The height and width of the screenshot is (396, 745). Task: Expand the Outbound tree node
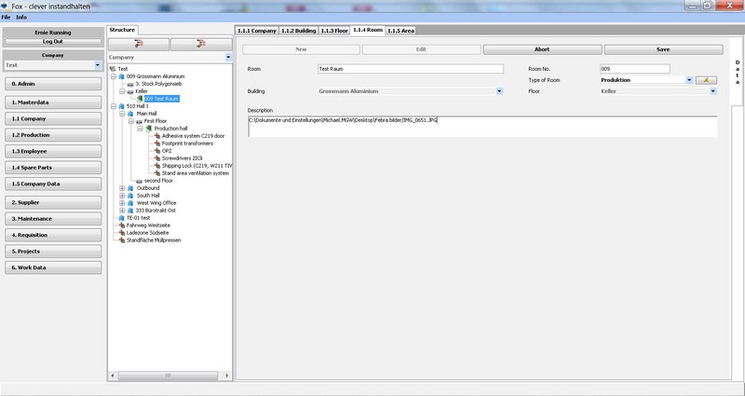(x=122, y=187)
